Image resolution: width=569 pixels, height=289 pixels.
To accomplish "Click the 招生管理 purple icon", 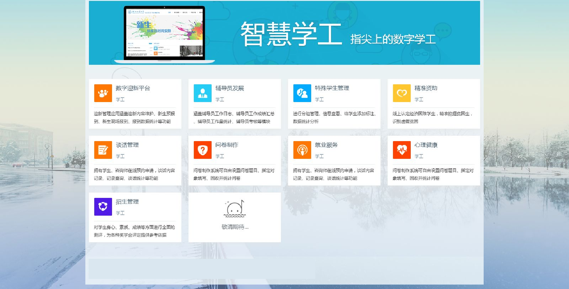I will pyautogui.click(x=103, y=207).
